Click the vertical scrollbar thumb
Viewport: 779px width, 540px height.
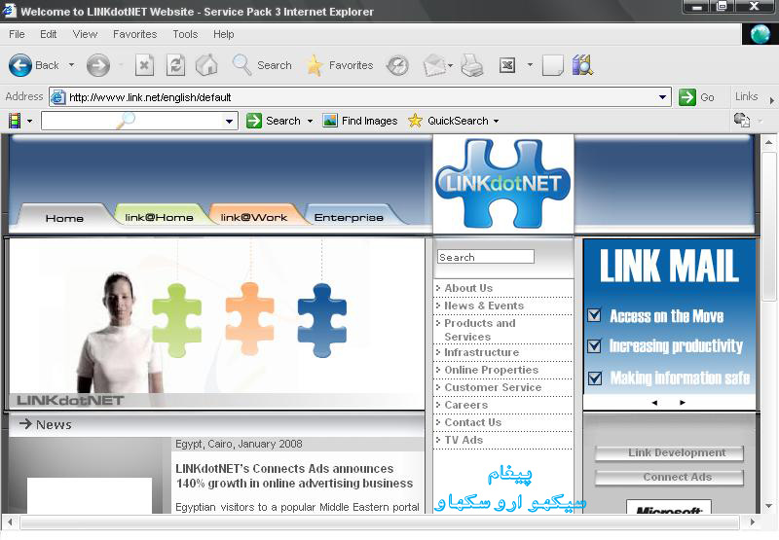click(x=768, y=227)
